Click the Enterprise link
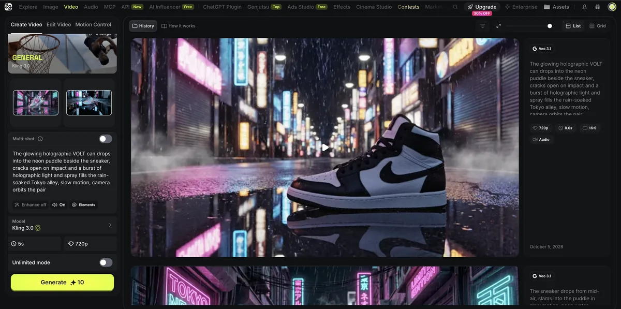Screen dimensions: 621x309 click(521, 7)
